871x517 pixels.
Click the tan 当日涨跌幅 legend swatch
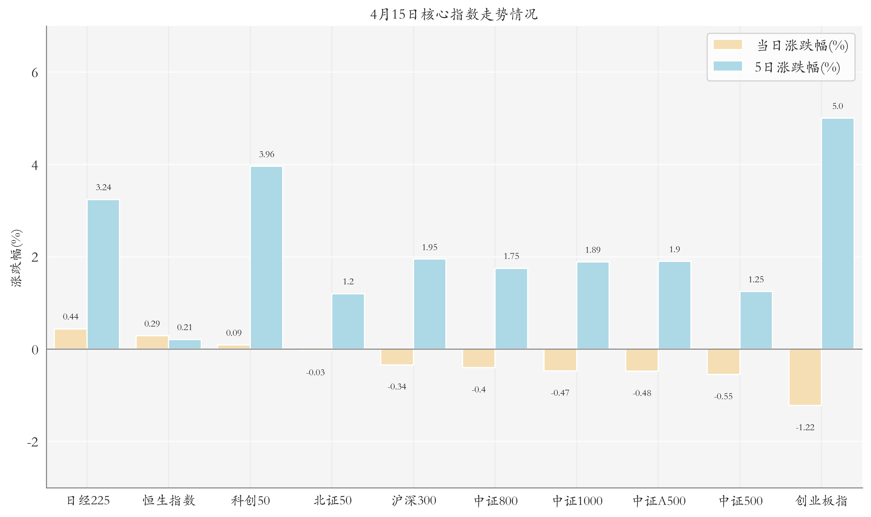727,45
